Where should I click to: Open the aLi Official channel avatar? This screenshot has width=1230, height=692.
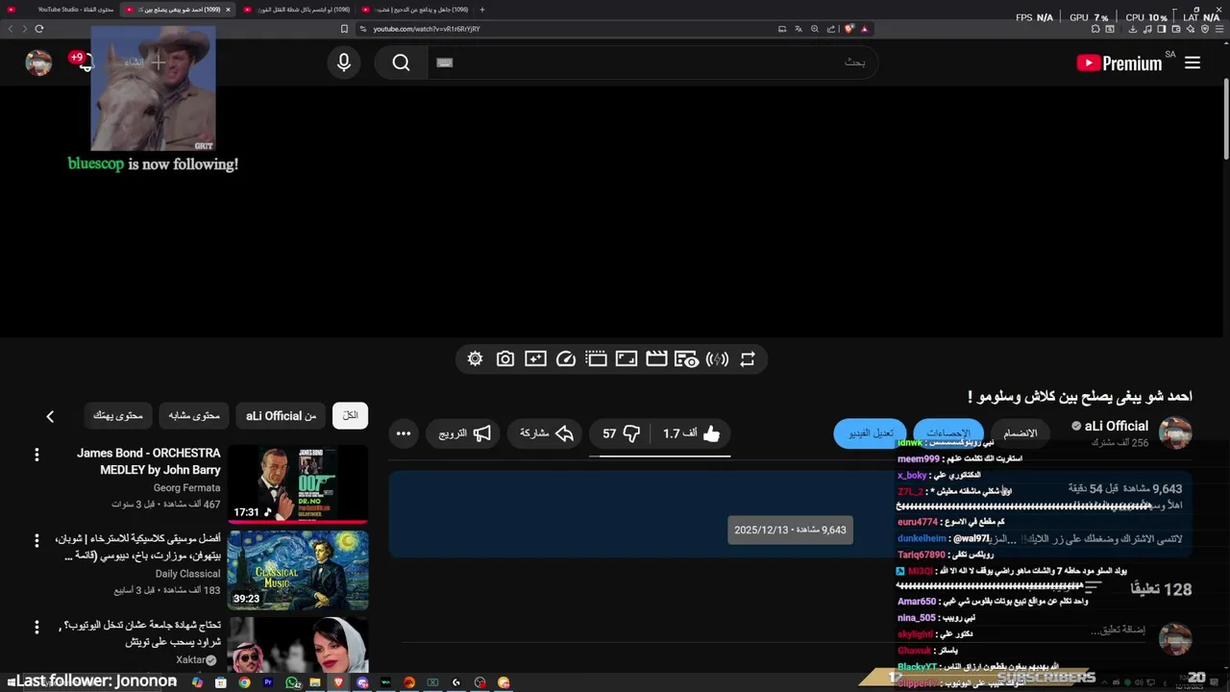[1175, 433]
